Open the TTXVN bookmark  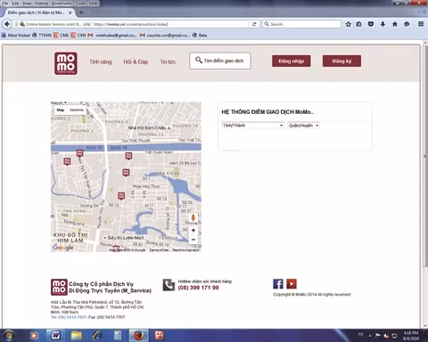tap(42, 36)
